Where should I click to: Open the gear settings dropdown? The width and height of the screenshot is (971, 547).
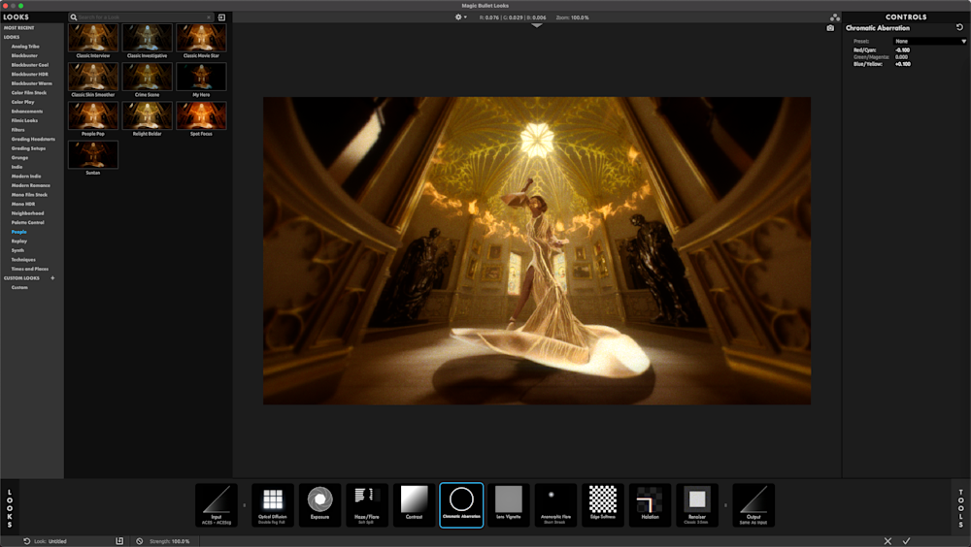[460, 17]
